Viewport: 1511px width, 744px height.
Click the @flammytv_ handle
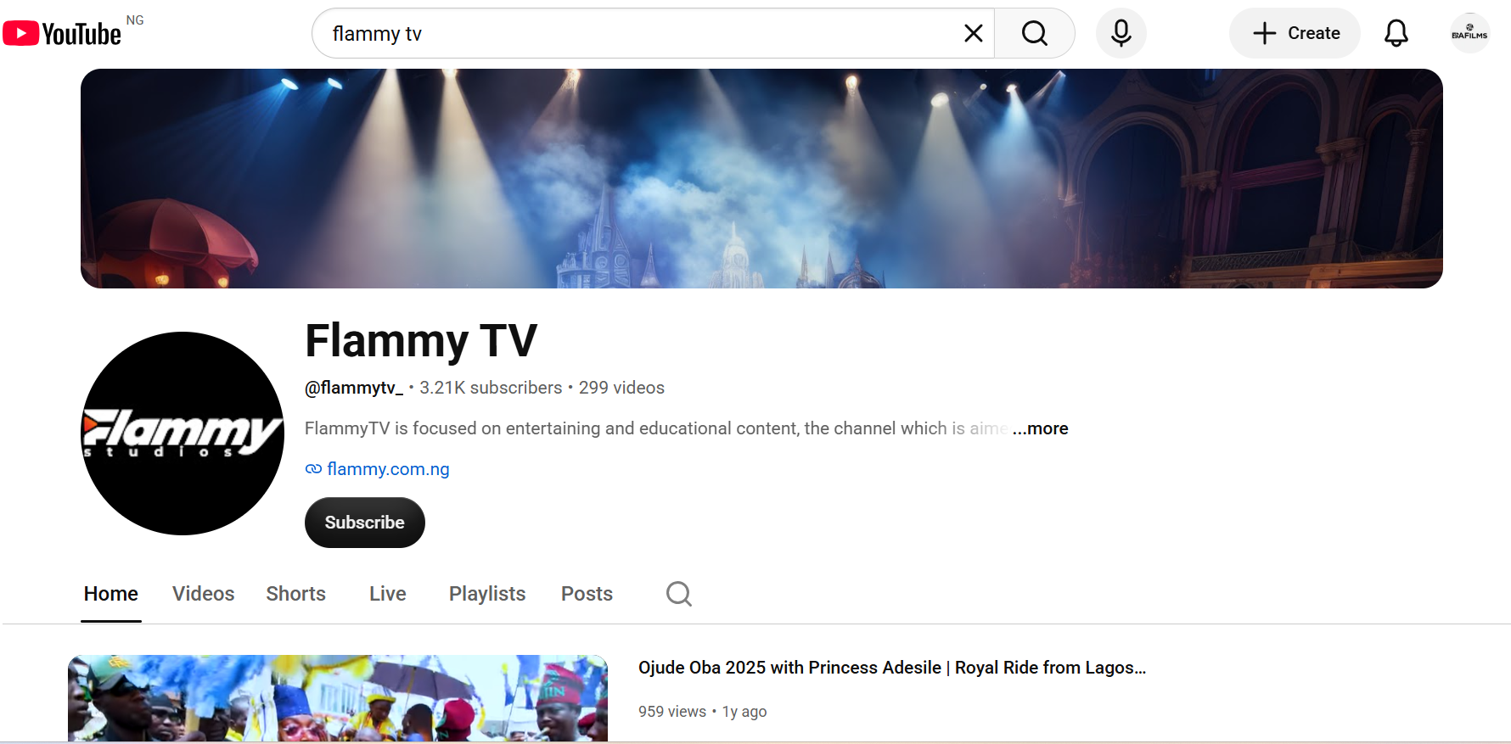(x=354, y=388)
